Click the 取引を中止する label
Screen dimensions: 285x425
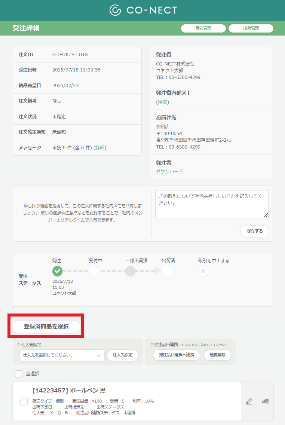click(214, 261)
